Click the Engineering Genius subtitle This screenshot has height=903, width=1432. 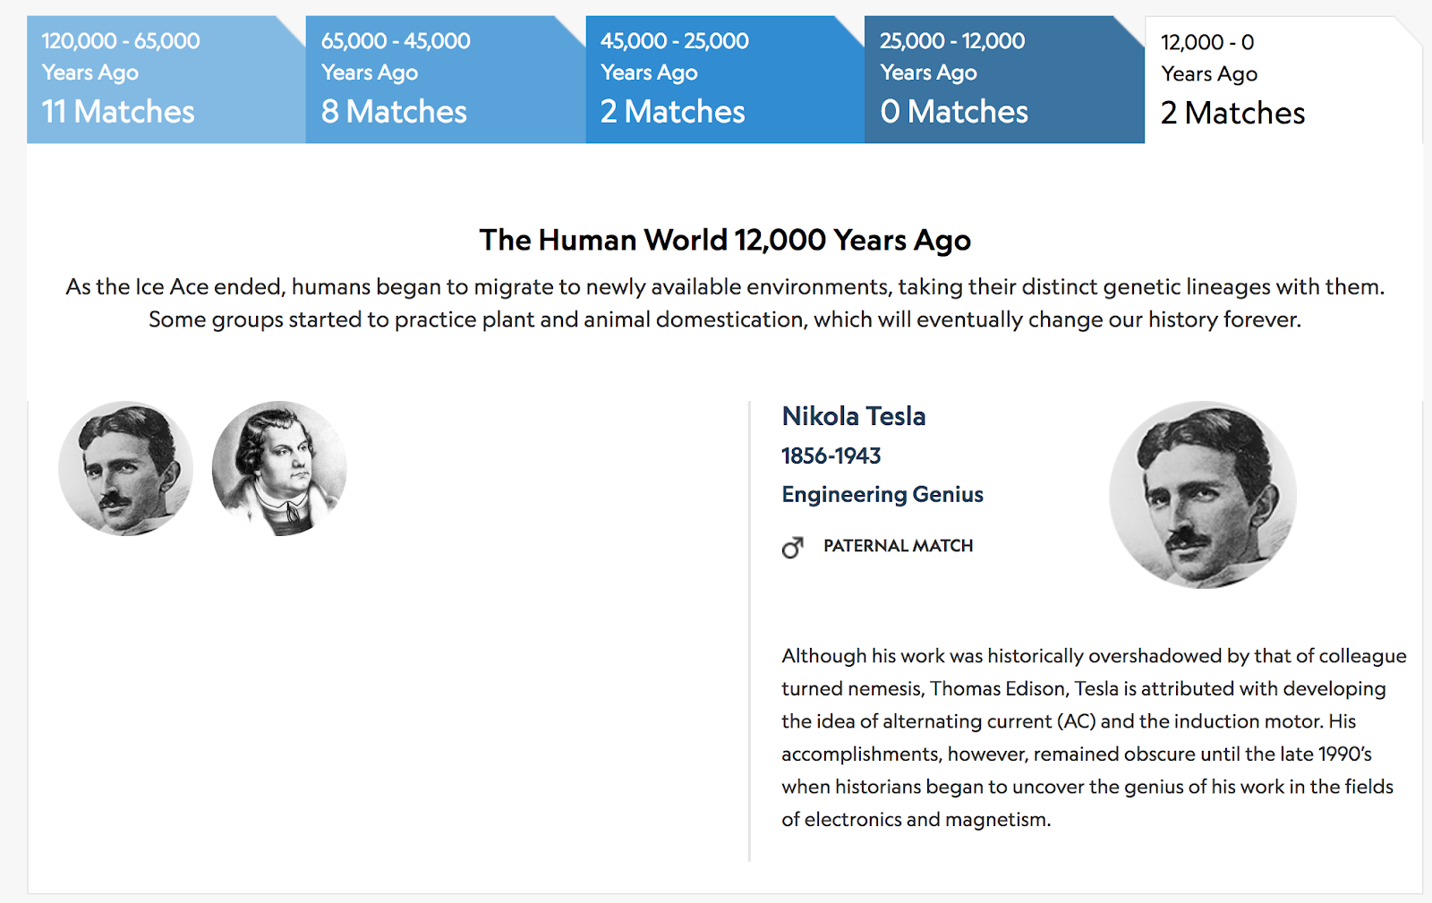pos(882,494)
